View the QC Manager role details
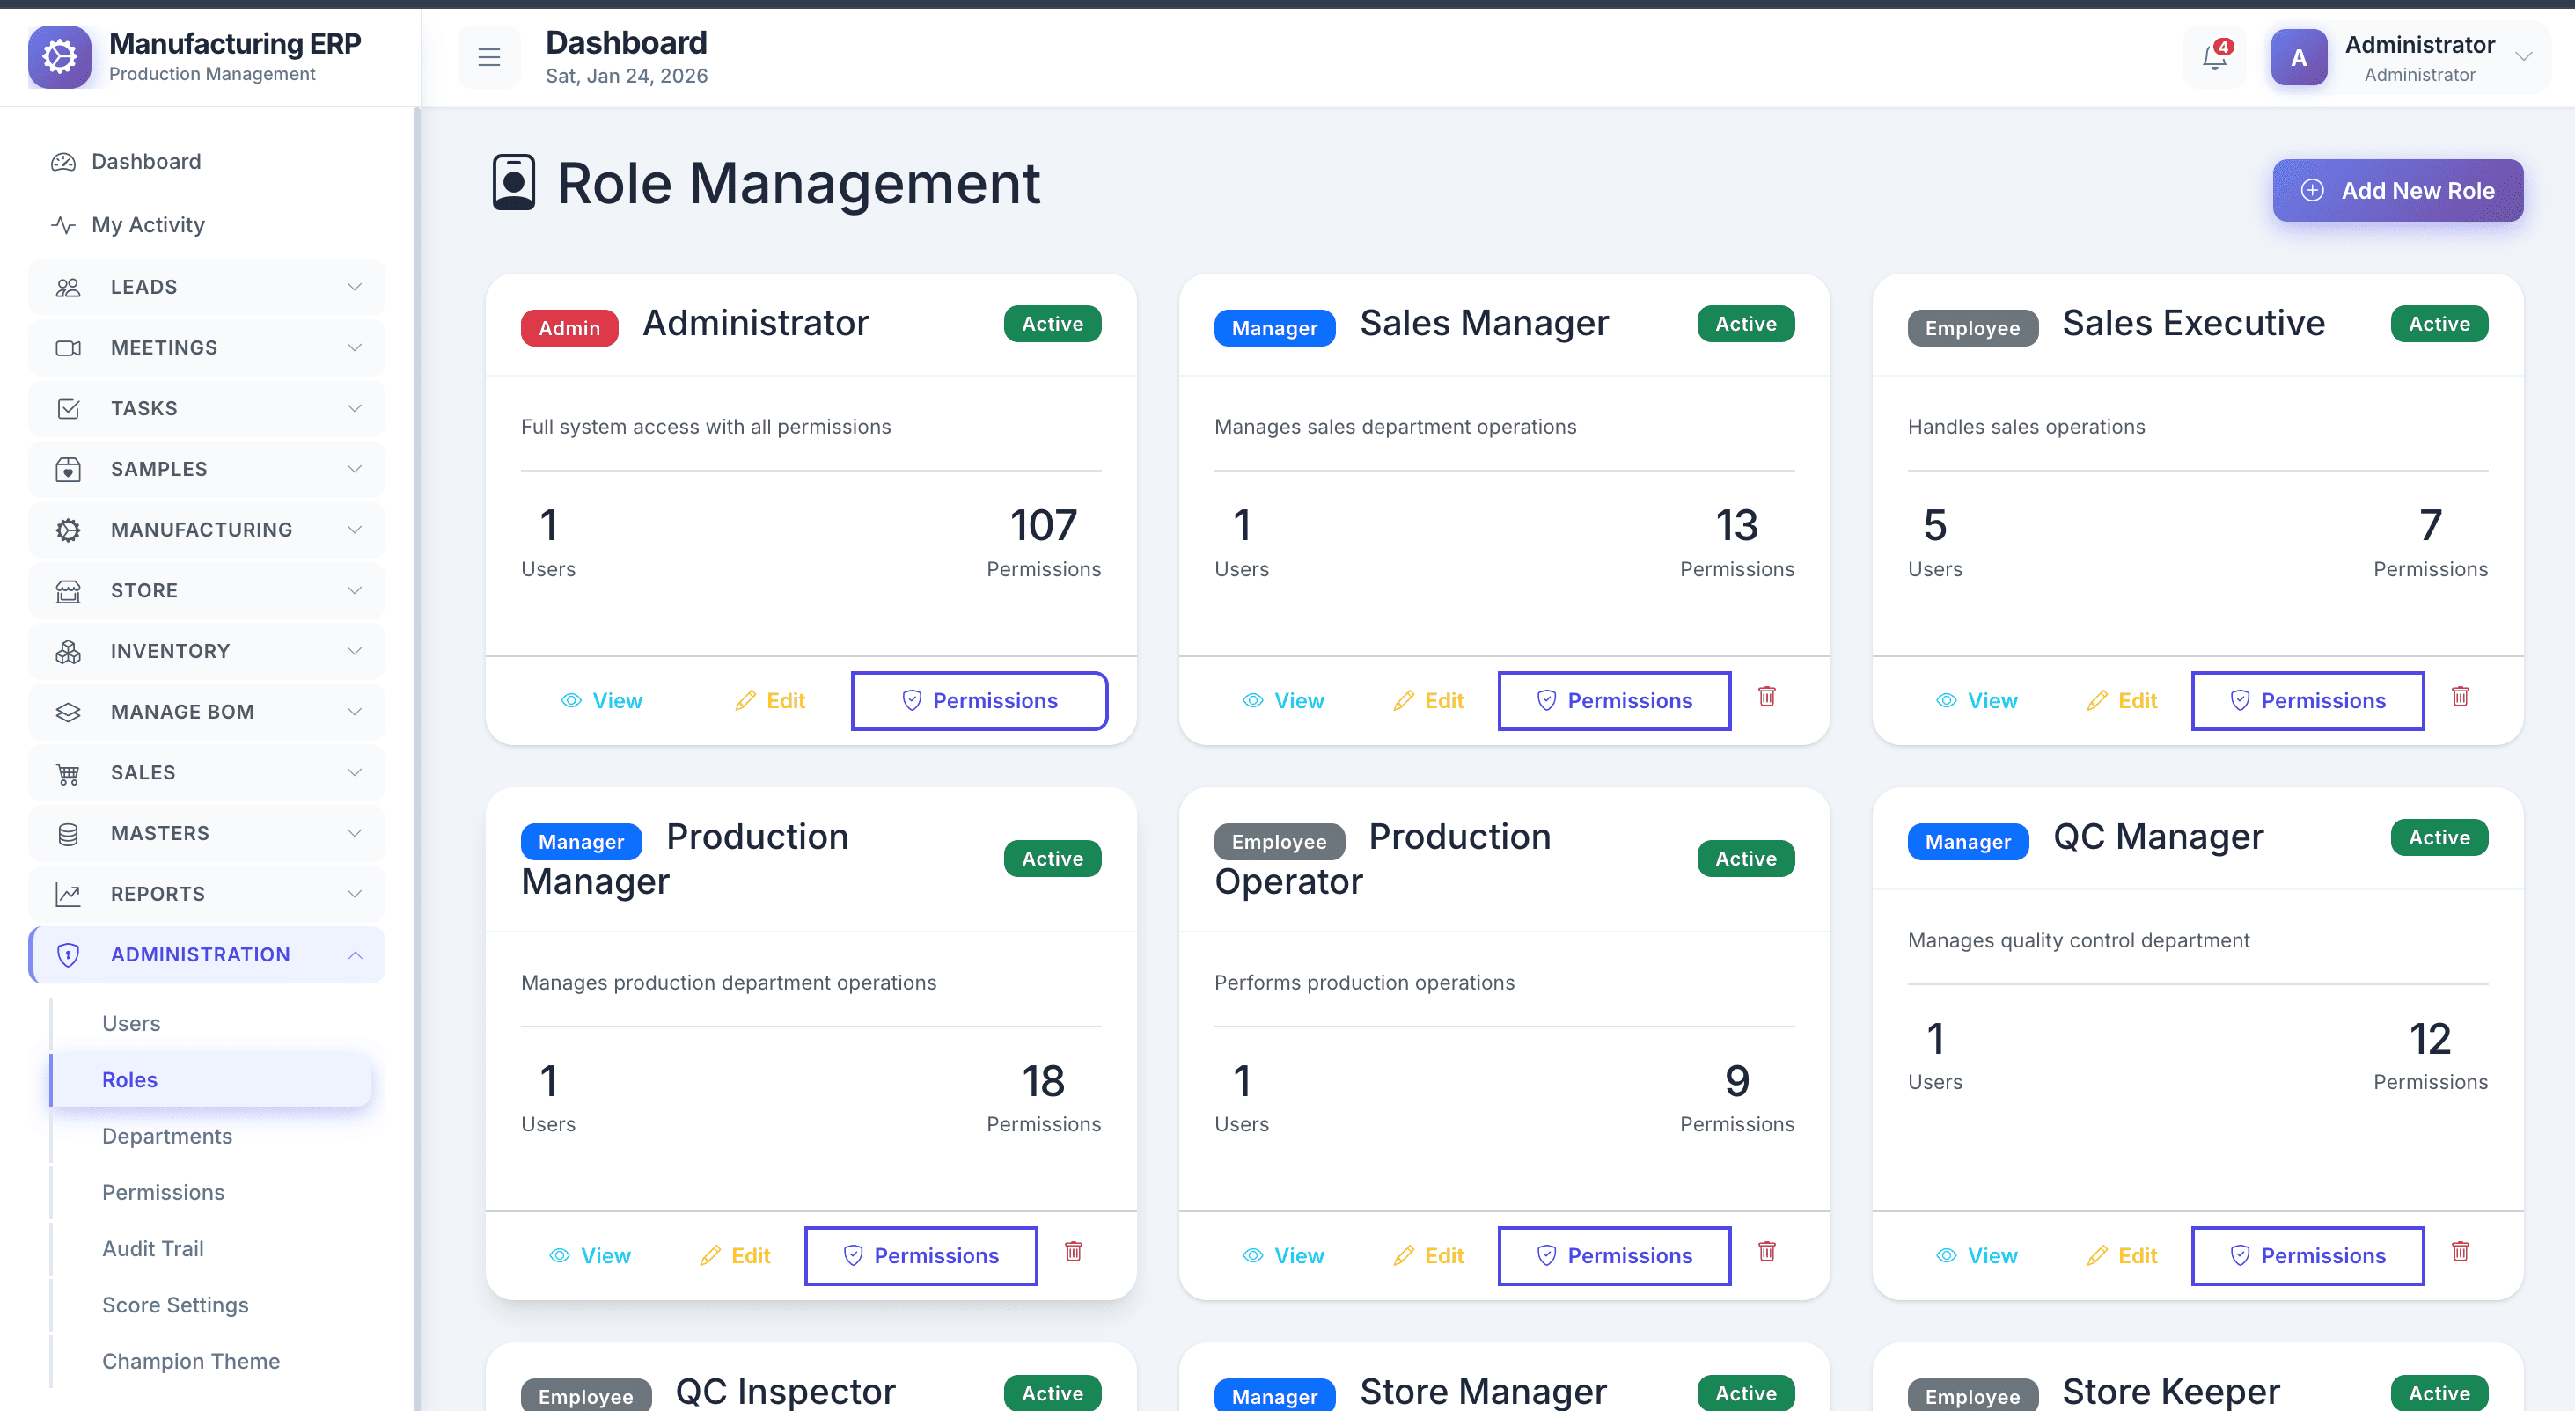2575x1411 pixels. (1977, 1255)
